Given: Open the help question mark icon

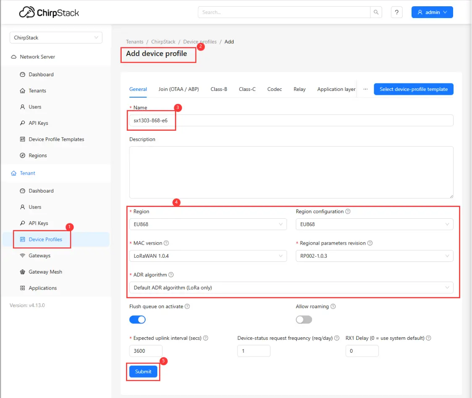Looking at the screenshot, I should click(x=396, y=12).
